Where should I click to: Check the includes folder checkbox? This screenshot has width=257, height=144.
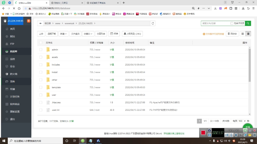pyautogui.click(x=41, y=65)
